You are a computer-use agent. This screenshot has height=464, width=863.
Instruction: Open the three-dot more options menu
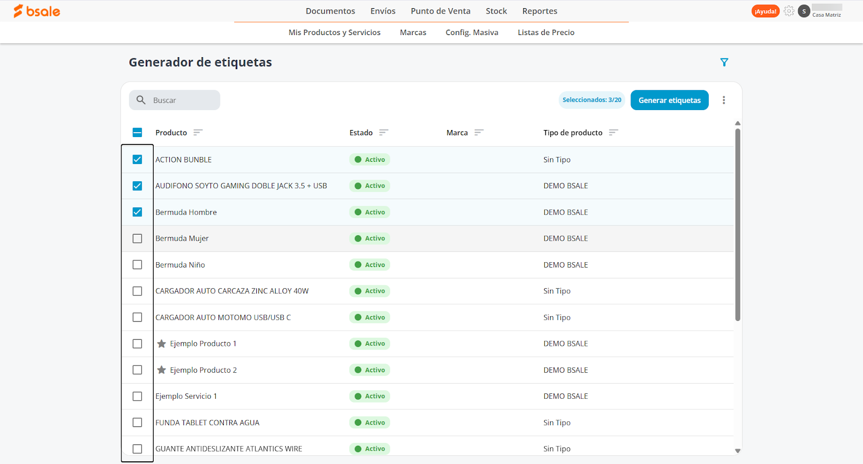[724, 100]
